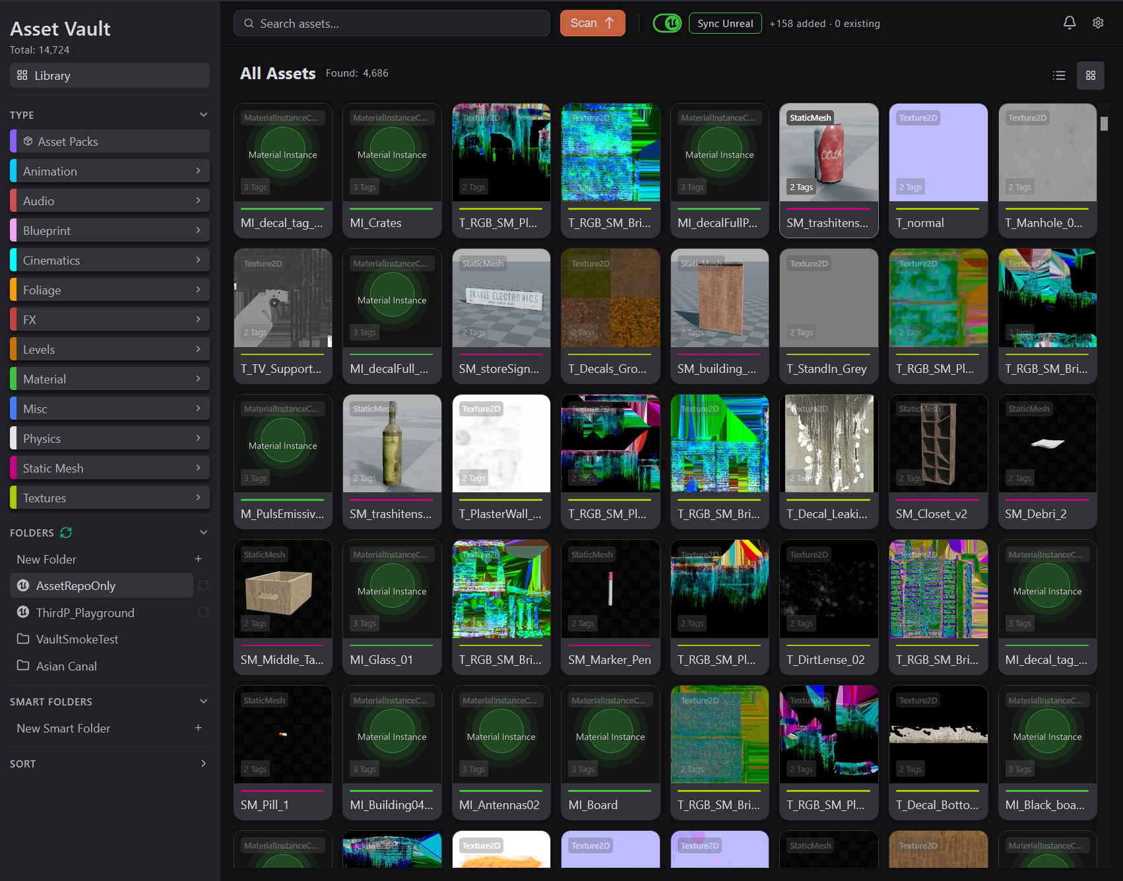Open settings gear icon
This screenshot has height=881, width=1123.
[1098, 23]
